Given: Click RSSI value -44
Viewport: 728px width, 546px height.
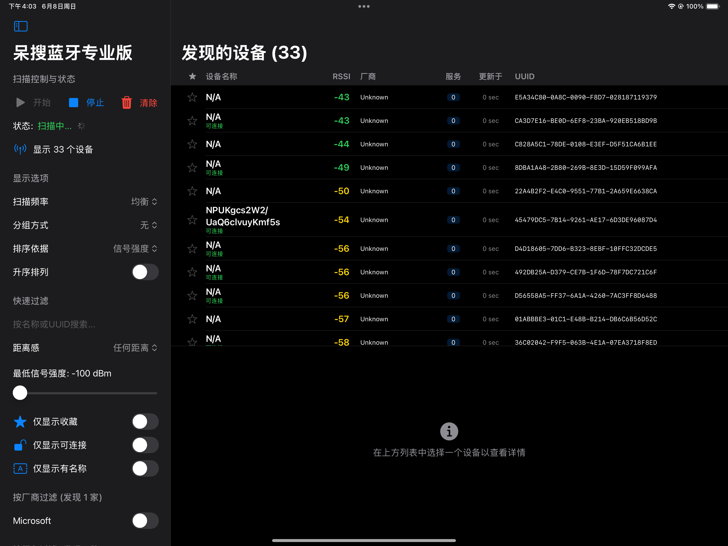Looking at the screenshot, I should coord(341,144).
